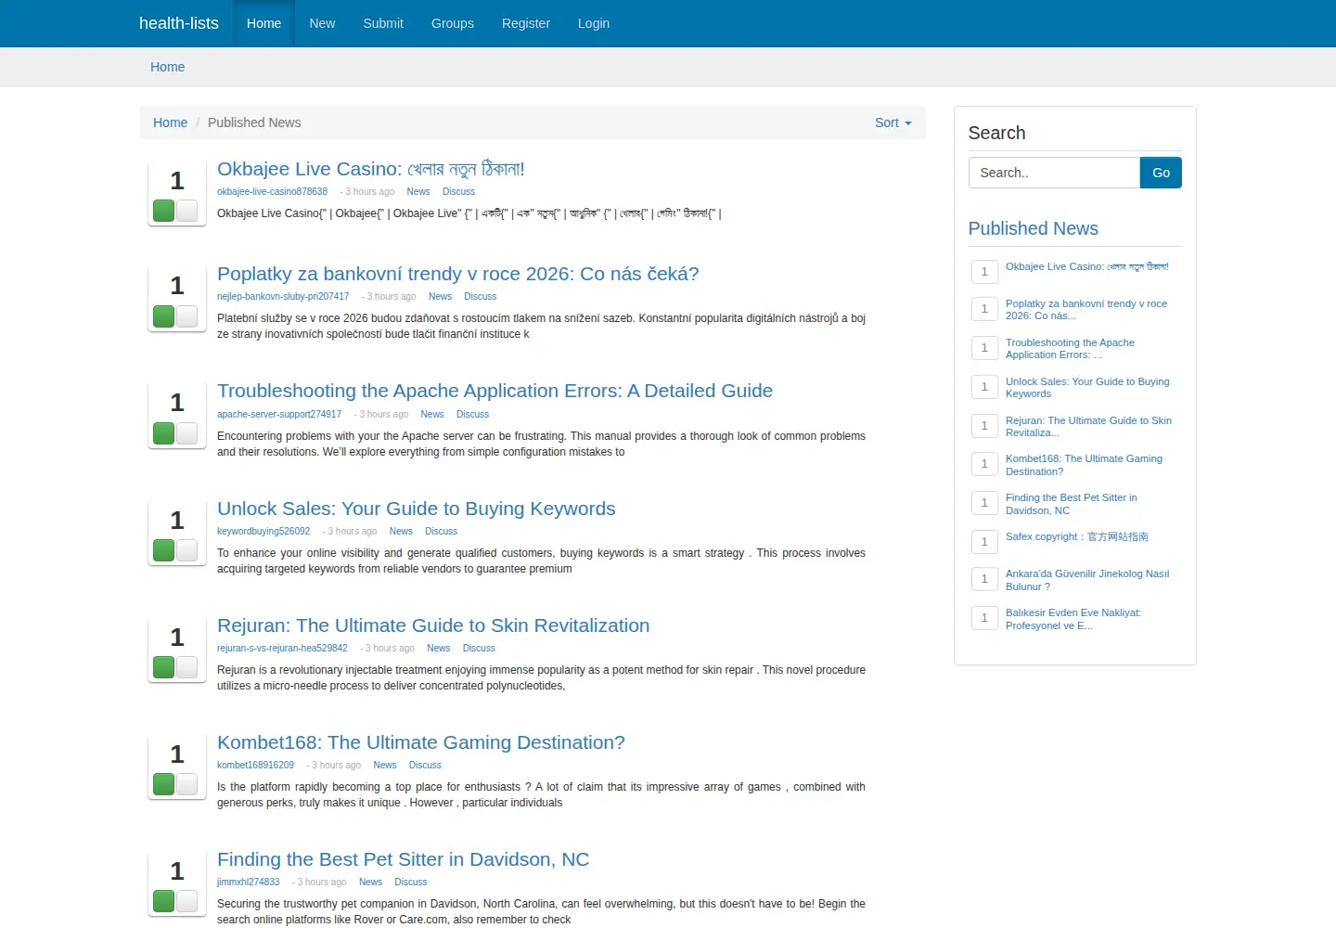Open Rejuran Ultimate Guide article title
Screen dimensions: 1336x928
(433, 625)
